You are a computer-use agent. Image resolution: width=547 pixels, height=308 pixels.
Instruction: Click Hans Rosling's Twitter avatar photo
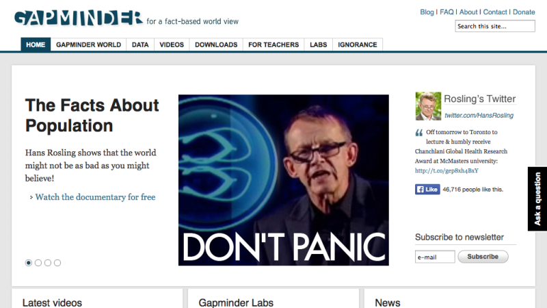pos(428,106)
